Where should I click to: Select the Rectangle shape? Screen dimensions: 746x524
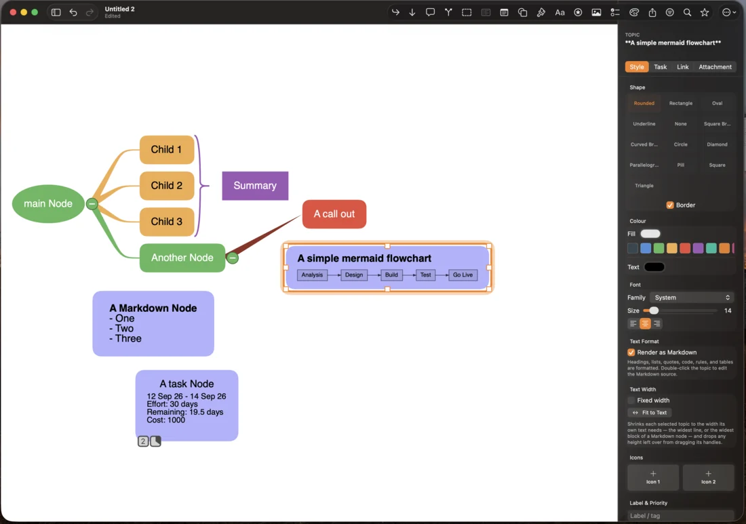680,103
